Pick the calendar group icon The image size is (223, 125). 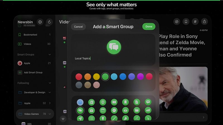click(x=103, y=110)
